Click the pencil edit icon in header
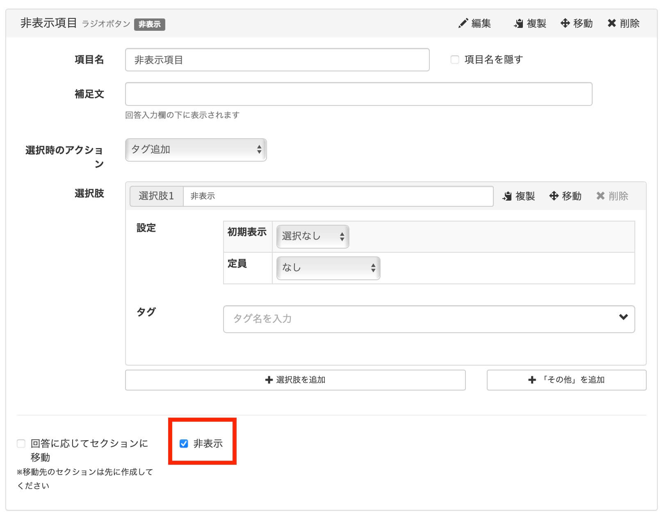 [463, 23]
